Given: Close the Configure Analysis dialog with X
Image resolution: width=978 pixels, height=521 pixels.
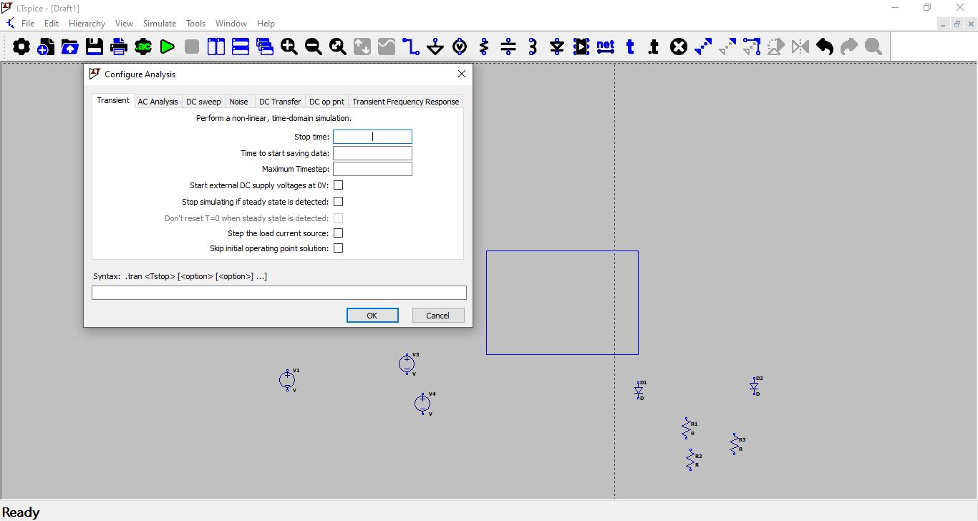Looking at the screenshot, I should click(462, 74).
